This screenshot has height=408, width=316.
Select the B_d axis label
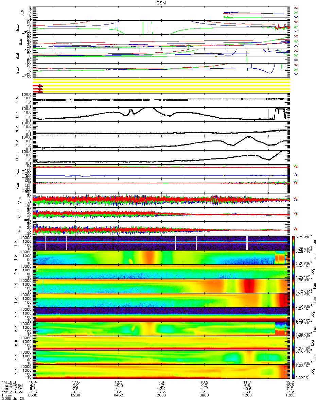17,56
